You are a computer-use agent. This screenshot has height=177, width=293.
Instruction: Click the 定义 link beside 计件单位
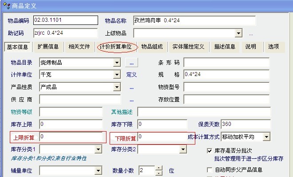(131, 75)
